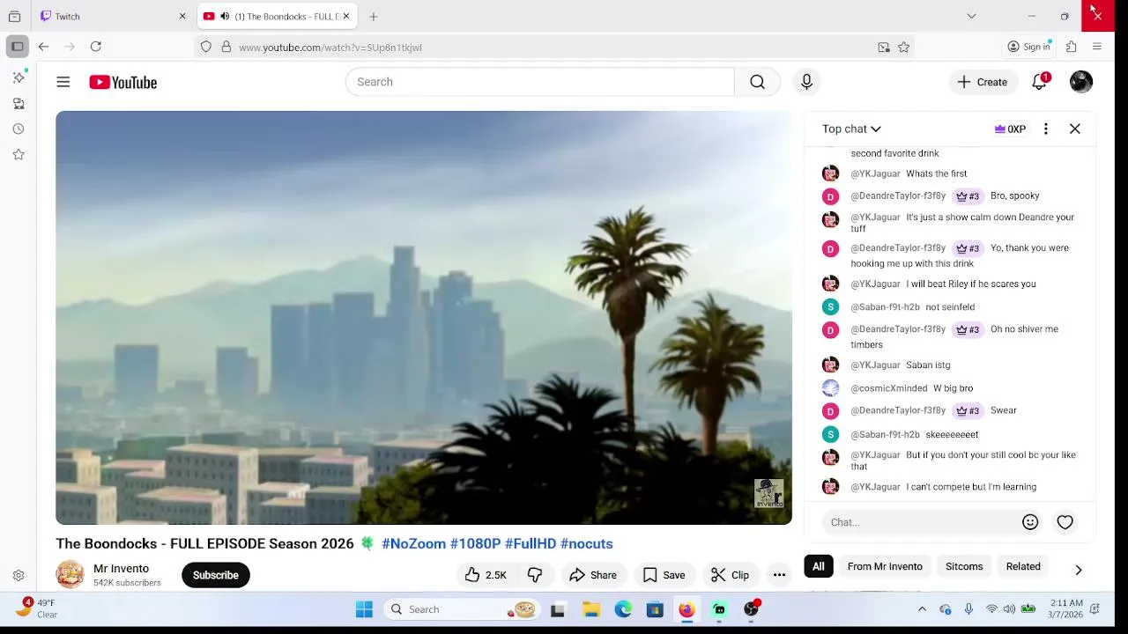
Task: Mute the Boondocks tab audio icon
Action: point(225,16)
